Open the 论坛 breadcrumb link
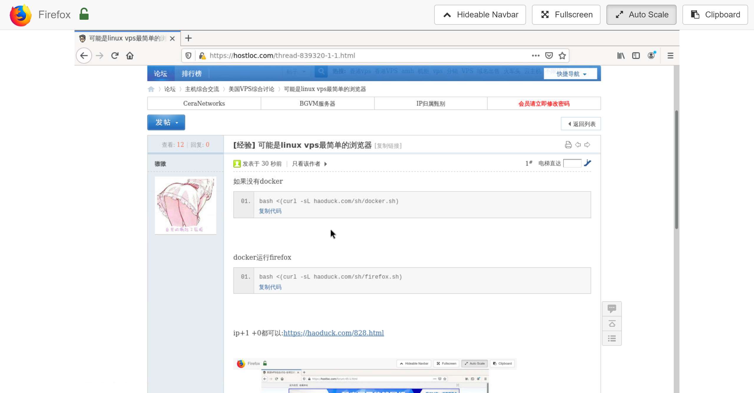Image resolution: width=754 pixels, height=393 pixels. click(x=170, y=89)
